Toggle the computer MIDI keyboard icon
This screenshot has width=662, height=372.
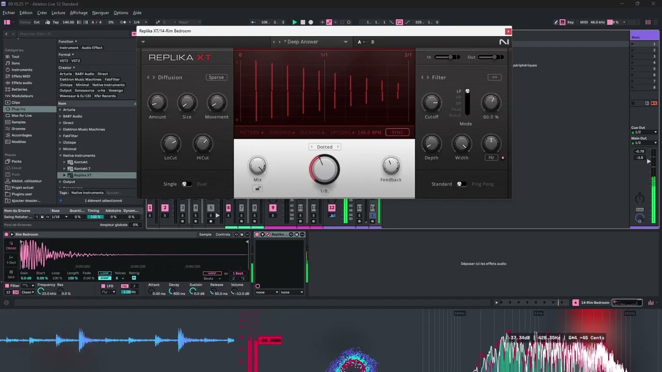563,22
